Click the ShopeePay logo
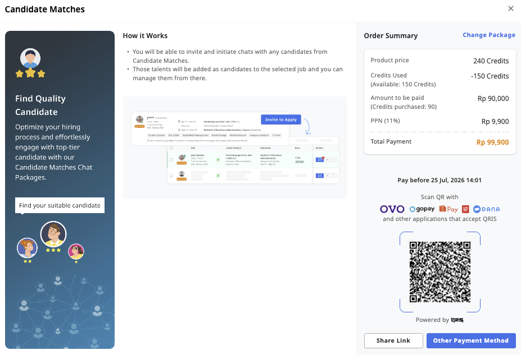 point(448,209)
